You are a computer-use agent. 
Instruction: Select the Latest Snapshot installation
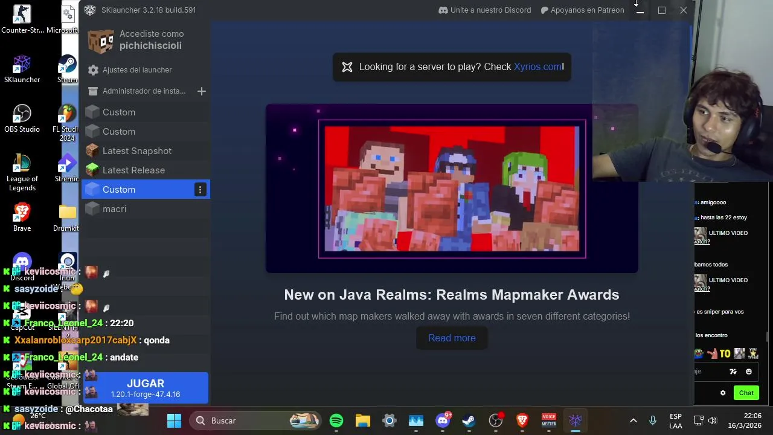coord(146,151)
